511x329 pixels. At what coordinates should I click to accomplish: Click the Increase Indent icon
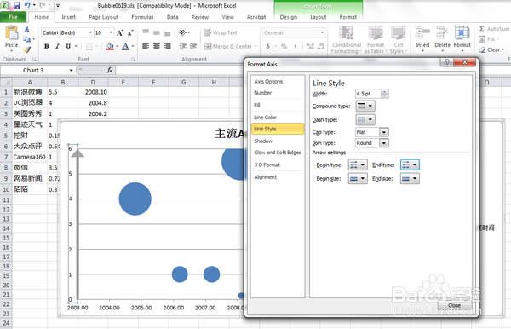tap(193, 46)
